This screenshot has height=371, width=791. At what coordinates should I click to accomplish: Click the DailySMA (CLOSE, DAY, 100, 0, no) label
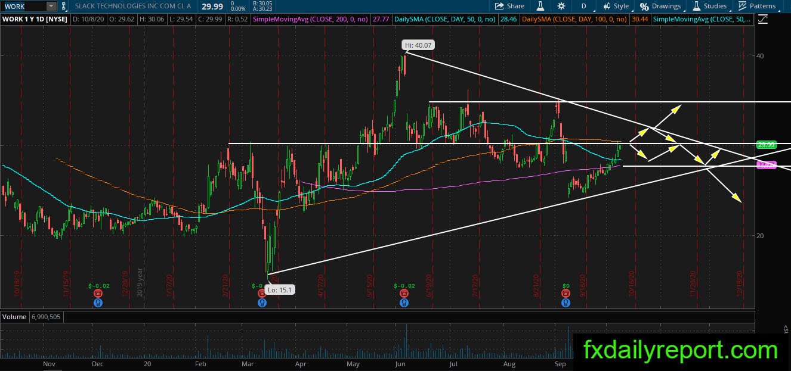click(574, 20)
